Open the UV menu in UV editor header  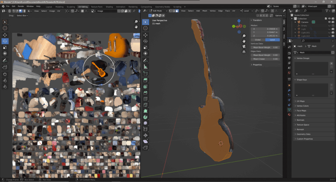tap(59, 11)
